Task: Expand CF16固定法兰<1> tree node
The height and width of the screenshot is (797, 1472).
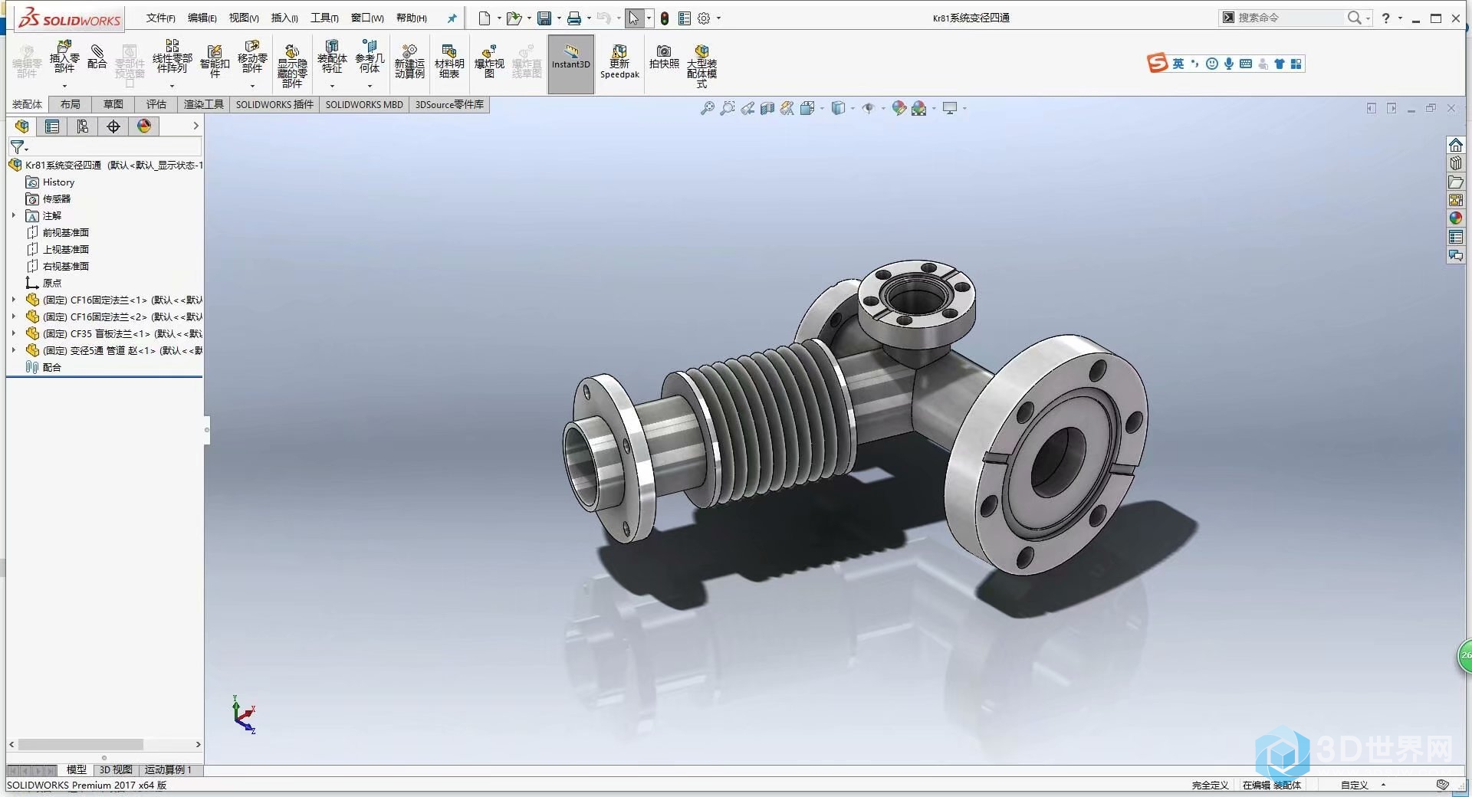Action: click(x=14, y=300)
